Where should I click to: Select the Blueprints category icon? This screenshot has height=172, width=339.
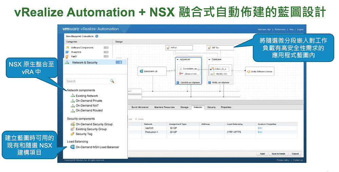[67, 52]
